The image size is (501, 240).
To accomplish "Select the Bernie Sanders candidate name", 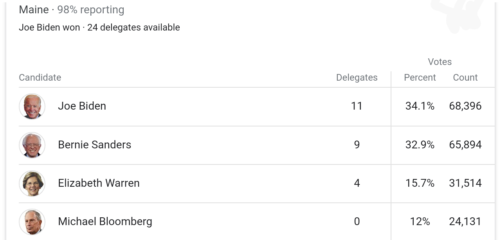I will click(94, 145).
